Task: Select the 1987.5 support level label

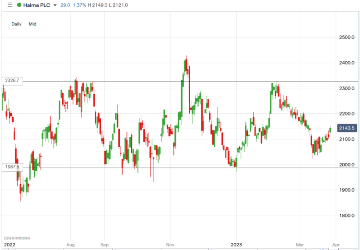Action: point(12,167)
